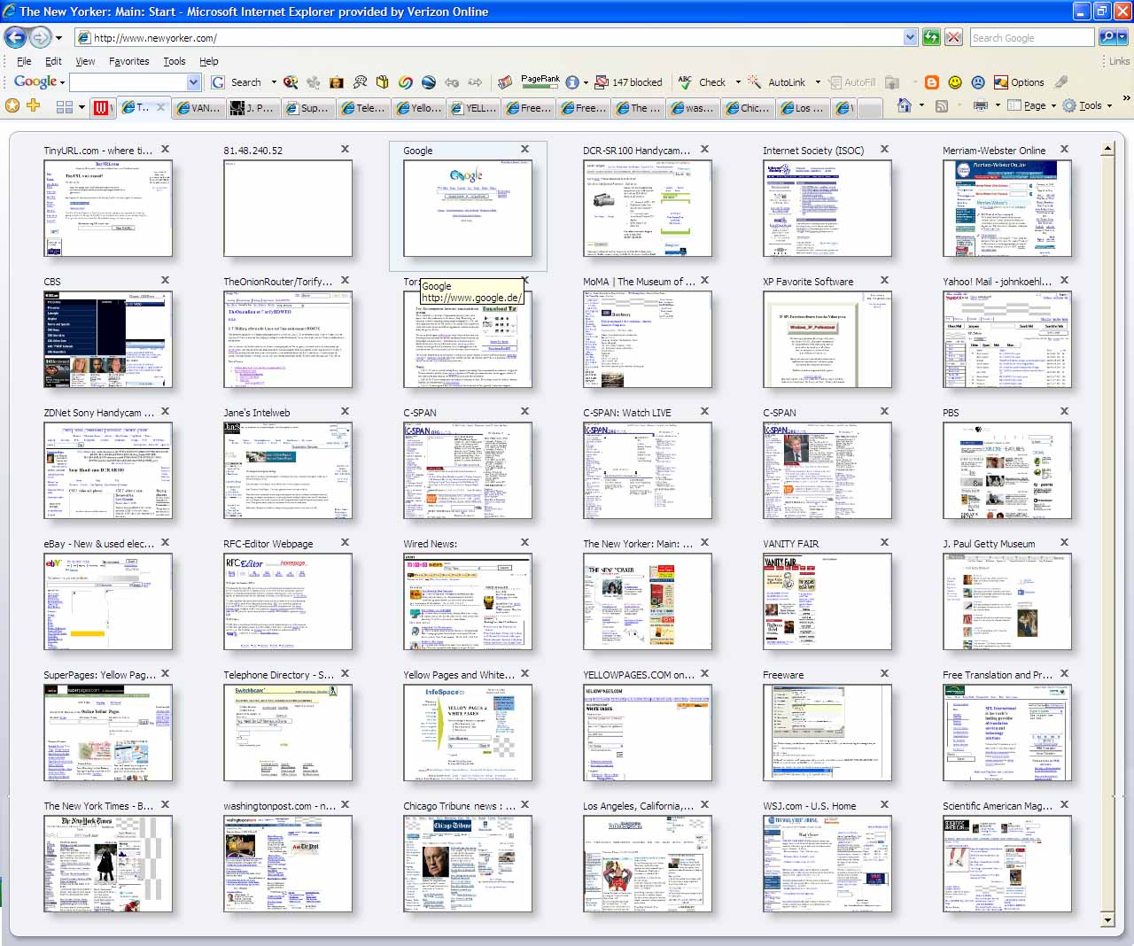This screenshot has height=946, width=1134.
Task: Close the Wired News thumbnail tab
Action: [x=524, y=542]
